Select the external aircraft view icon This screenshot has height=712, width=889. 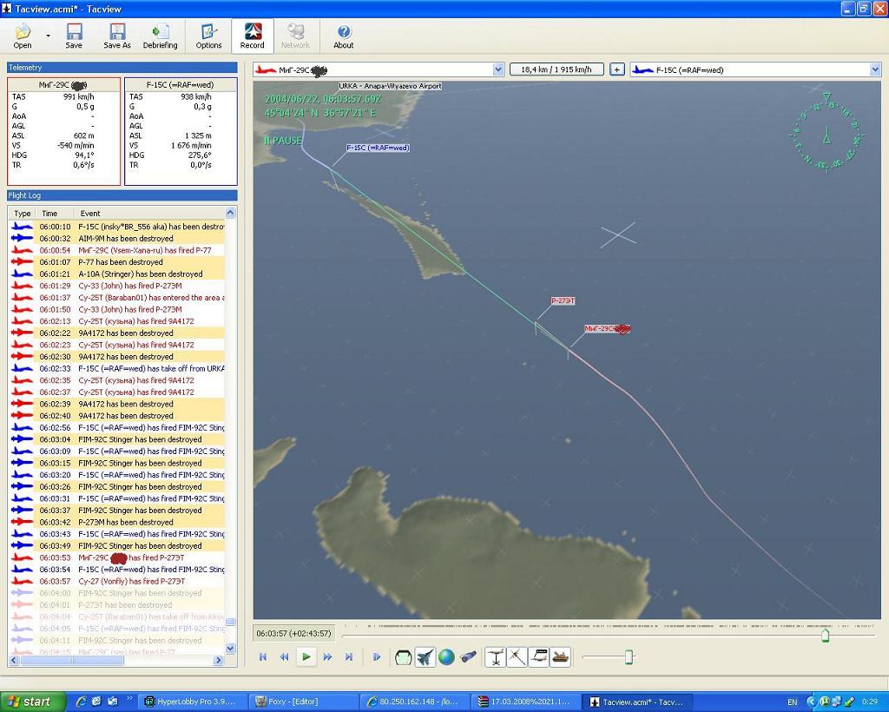click(425, 657)
